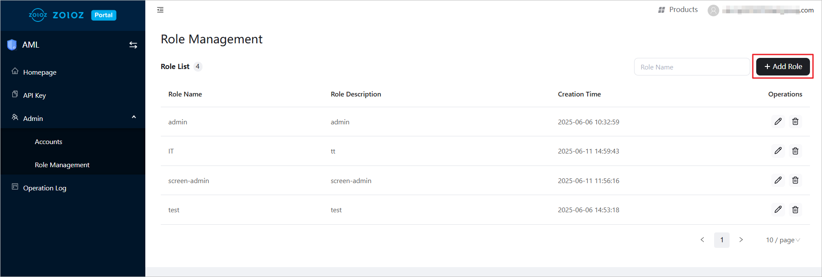Delete the admin role

pos(795,122)
